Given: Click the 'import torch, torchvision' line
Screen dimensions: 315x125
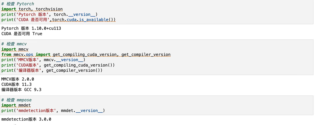Looking at the screenshot, I should click(32, 9).
